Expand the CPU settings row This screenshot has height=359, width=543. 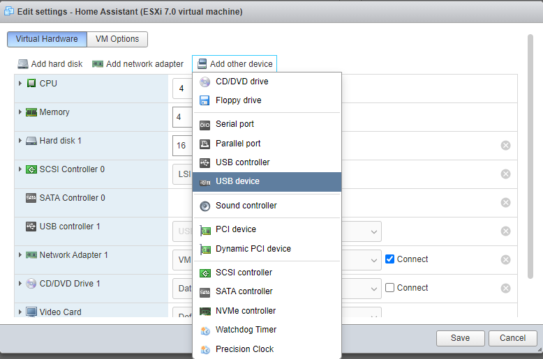20,84
